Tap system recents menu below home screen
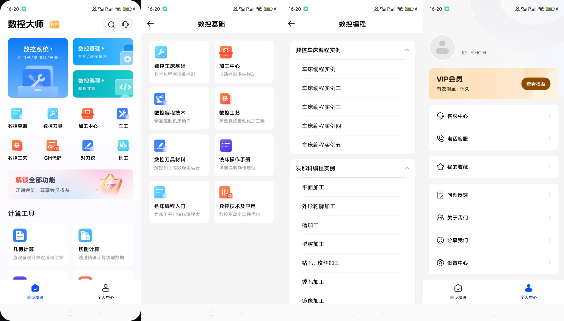The image size is (564, 321). 39,313
